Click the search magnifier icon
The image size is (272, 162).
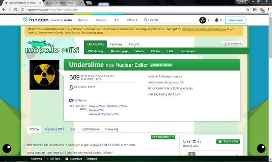click(145, 20)
